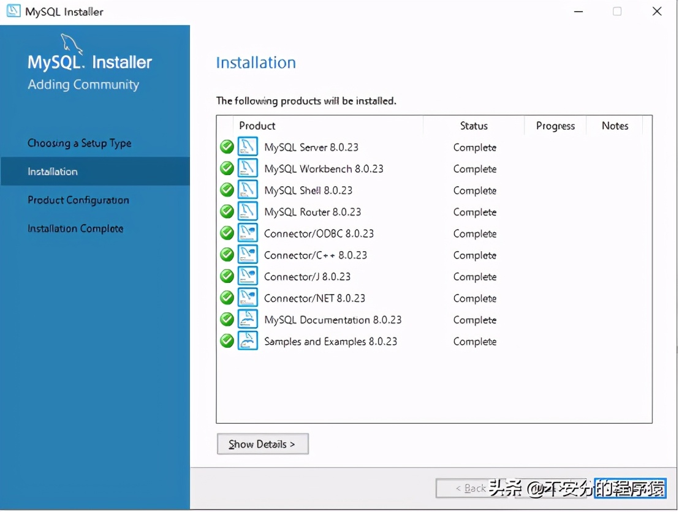Viewport: 679px width, 512px height.
Task: Go to the Choosing a Setup Type step
Action: point(80,143)
